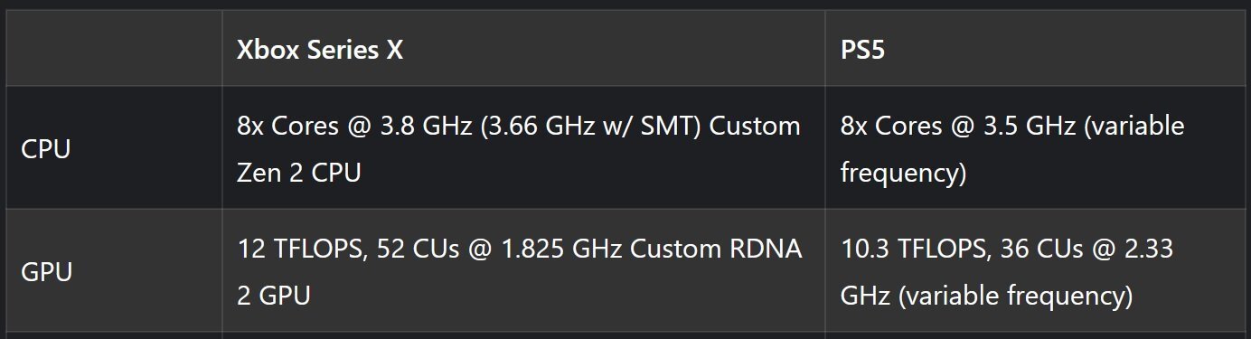This screenshot has width=1251, height=339.
Task: Click the Xbox Series X column header
Action: click(x=319, y=51)
